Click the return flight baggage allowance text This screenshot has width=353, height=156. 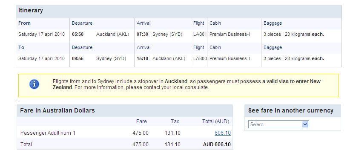(x=294, y=59)
